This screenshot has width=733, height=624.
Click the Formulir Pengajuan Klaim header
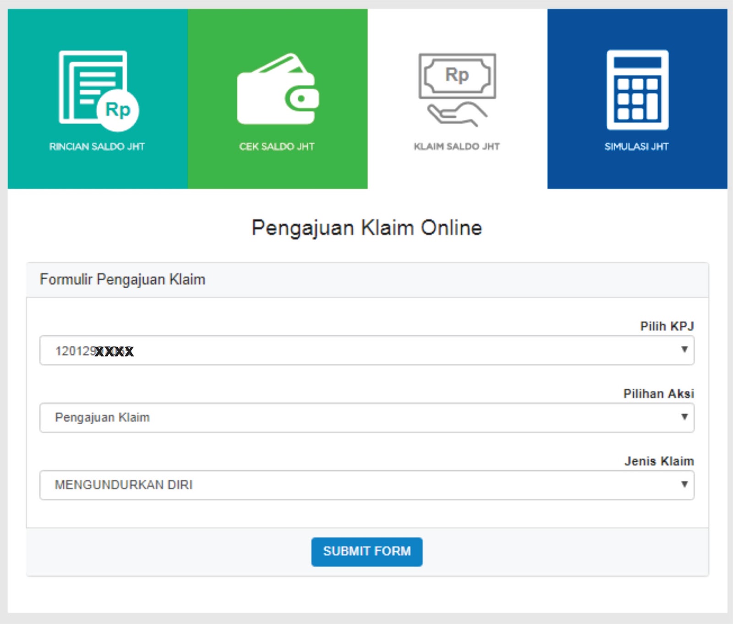[122, 278]
